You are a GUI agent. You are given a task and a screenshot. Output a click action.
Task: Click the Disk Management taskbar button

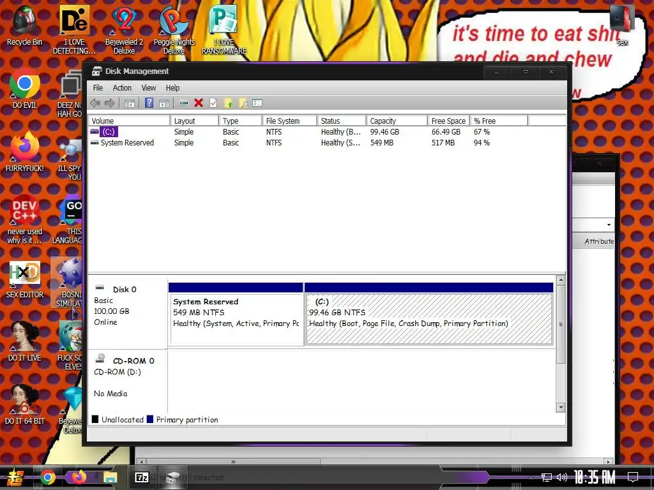click(x=172, y=477)
